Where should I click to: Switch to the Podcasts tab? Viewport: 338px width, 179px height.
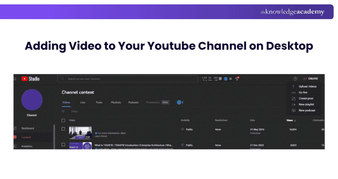(x=134, y=103)
